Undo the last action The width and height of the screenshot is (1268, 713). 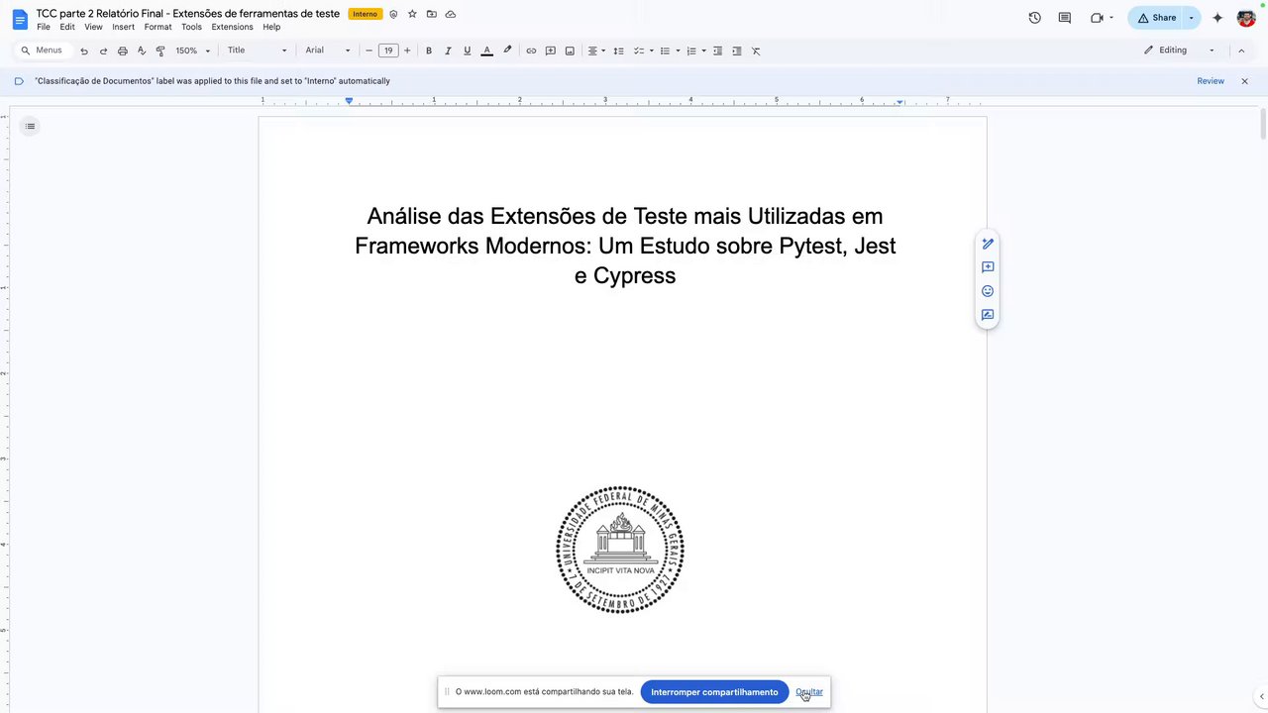tap(84, 51)
